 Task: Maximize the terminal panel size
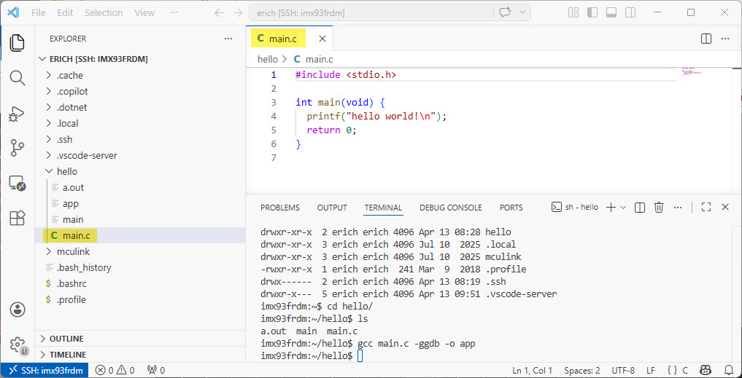point(706,208)
